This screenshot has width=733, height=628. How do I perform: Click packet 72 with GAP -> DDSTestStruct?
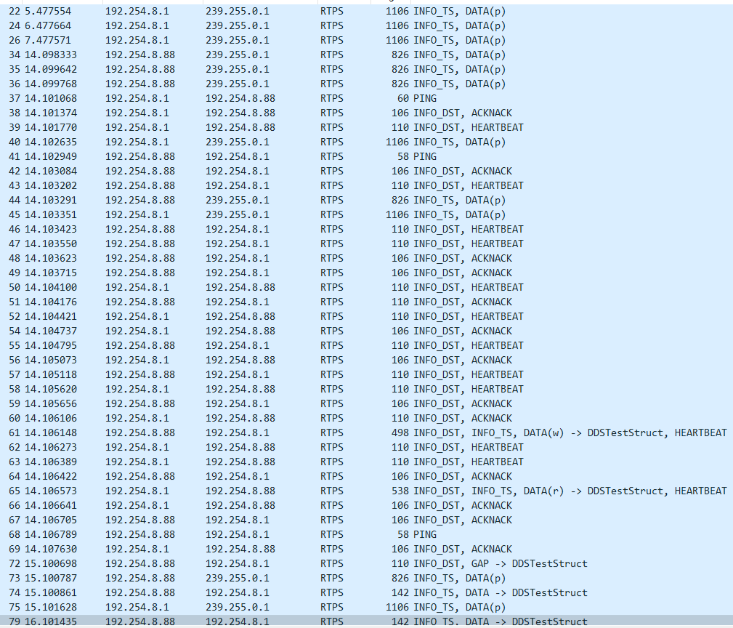tap(291, 563)
